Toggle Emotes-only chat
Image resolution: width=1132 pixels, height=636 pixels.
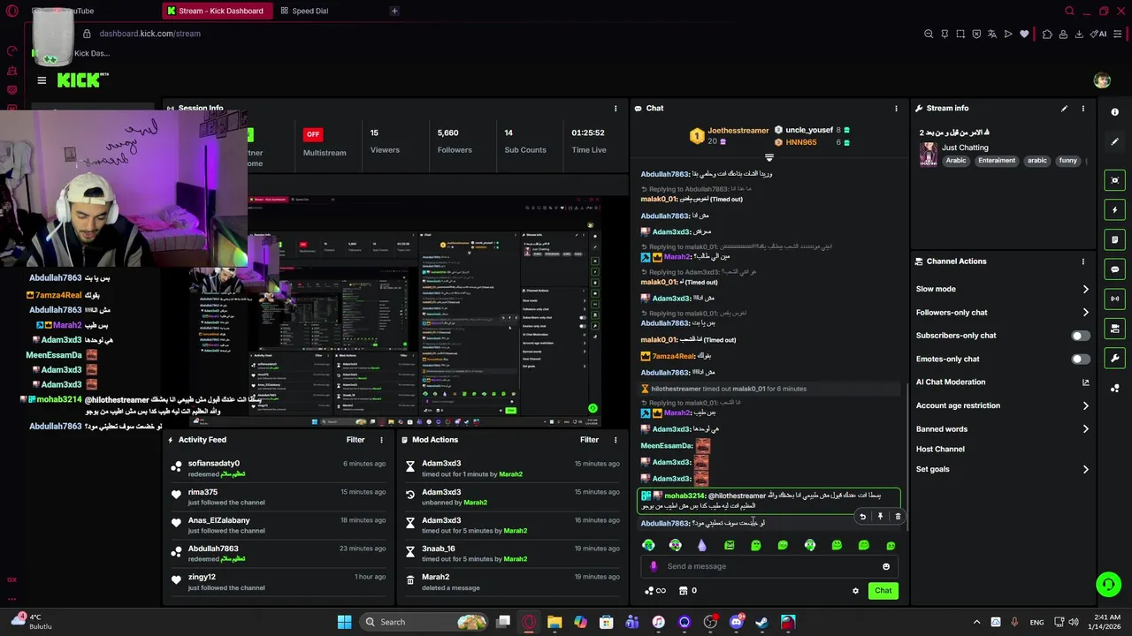click(x=1081, y=359)
